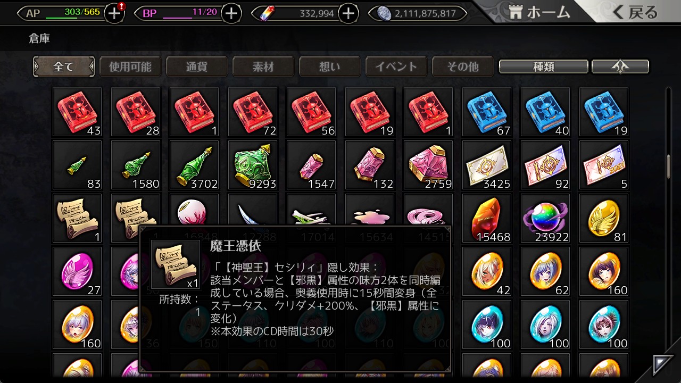The width and height of the screenshot is (681, 383).
Task: Expand the corner triangle menu at bottom right
Action: tap(663, 365)
